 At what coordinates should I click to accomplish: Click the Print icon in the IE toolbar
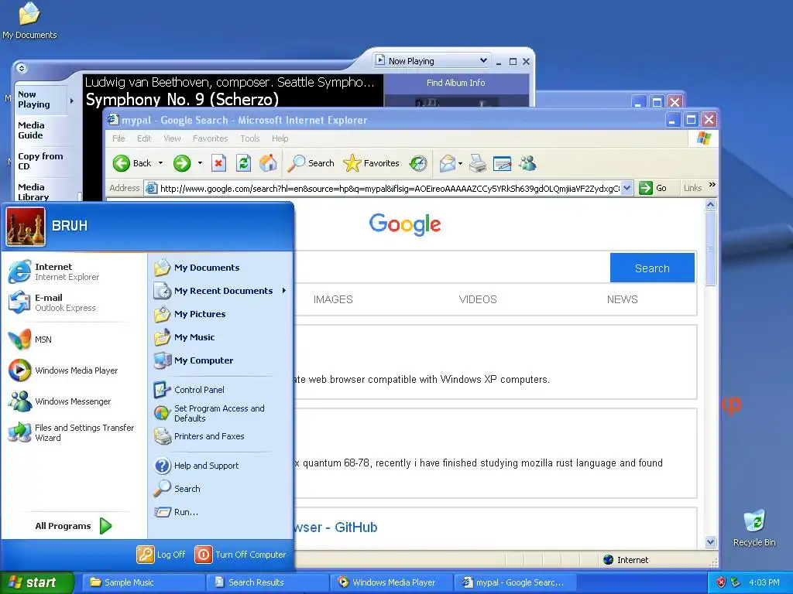click(x=477, y=163)
